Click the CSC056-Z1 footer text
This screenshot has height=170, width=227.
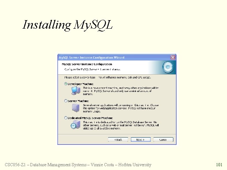coord(78,165)
